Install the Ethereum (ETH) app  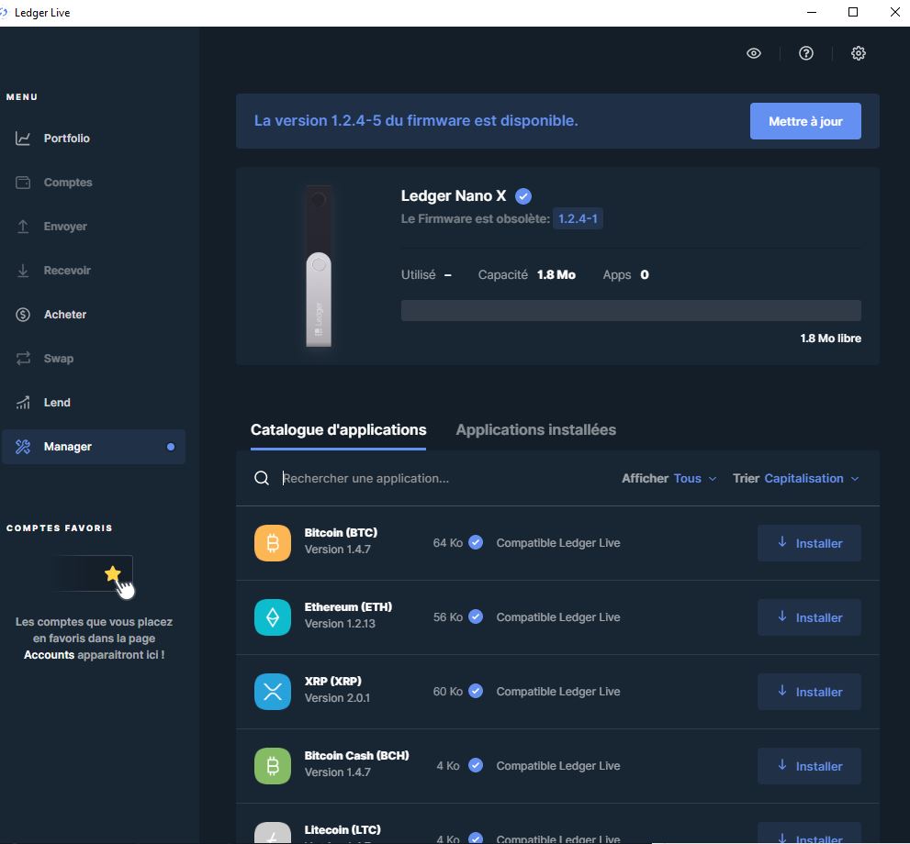tap(809, 616)
